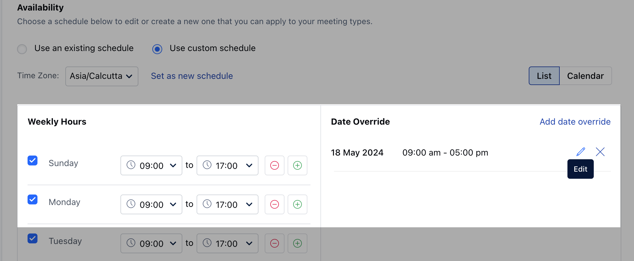The height and width of the screenshot is (261, 634).
Task: Select Use custom schedule radio button
Action: (x=157, y=49)
